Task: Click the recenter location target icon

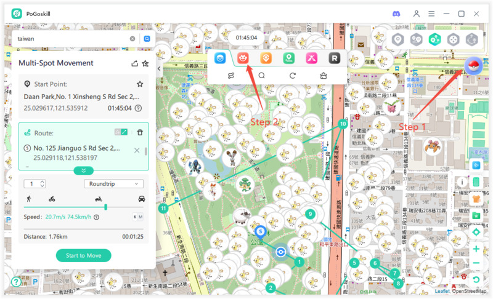Action: point(476,232)
